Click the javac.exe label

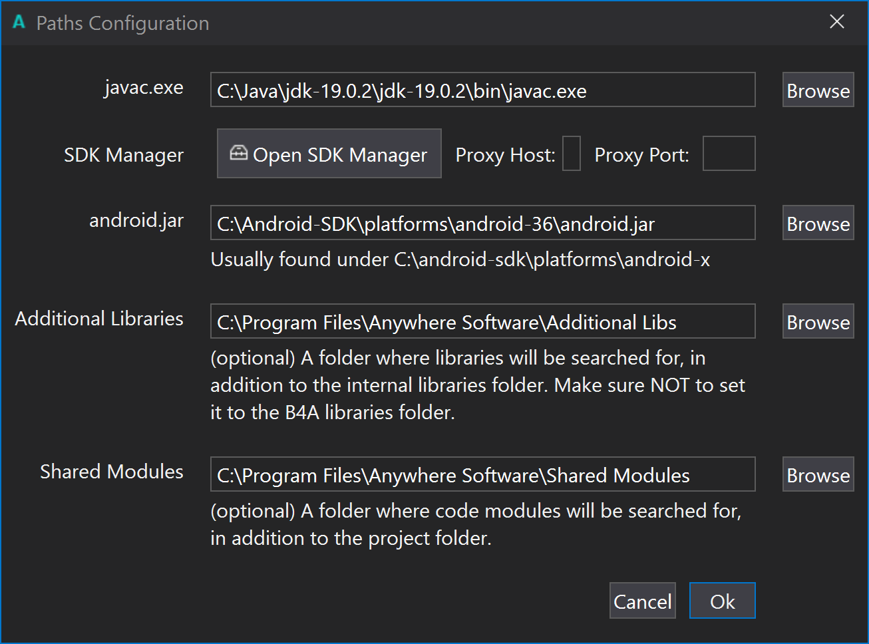[144, 88]
